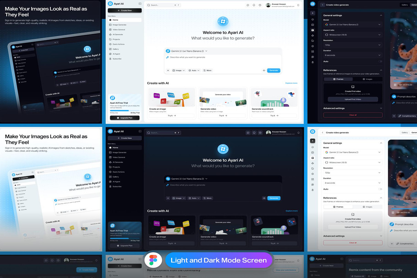Select folder icon in light video screen rail
Viewport: 417px width, 278px height.
pos(312,168)
